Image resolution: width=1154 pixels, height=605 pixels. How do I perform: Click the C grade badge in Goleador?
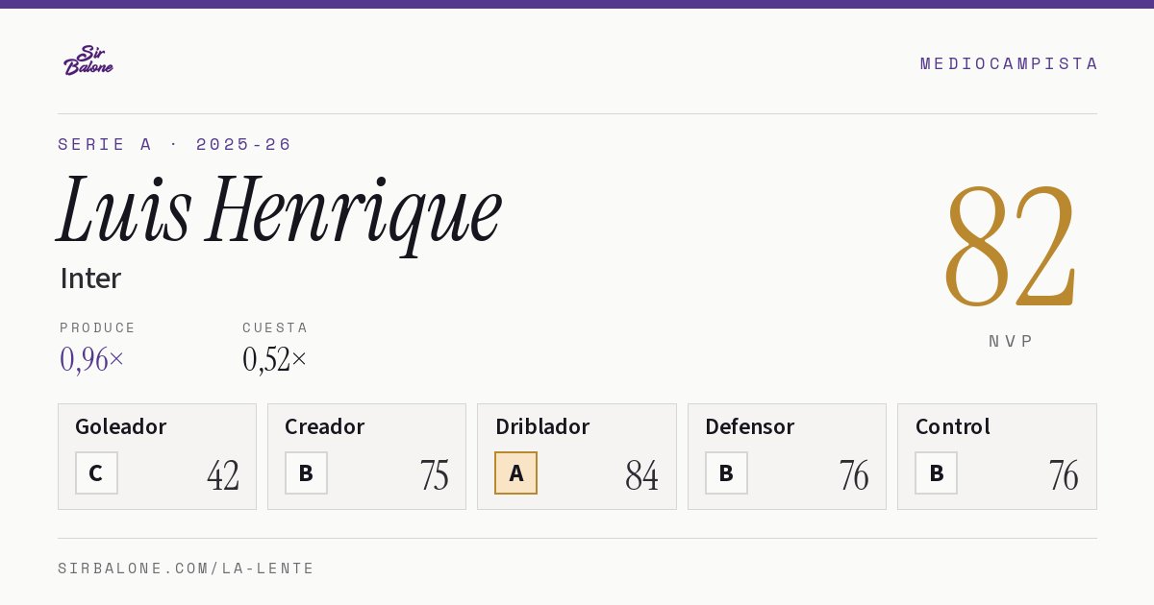pyautogui.click(x=96, y=472)
